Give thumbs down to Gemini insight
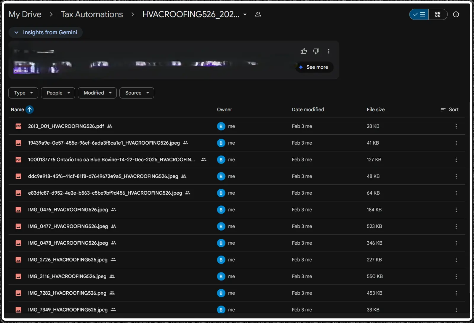 tap(316, 51)
